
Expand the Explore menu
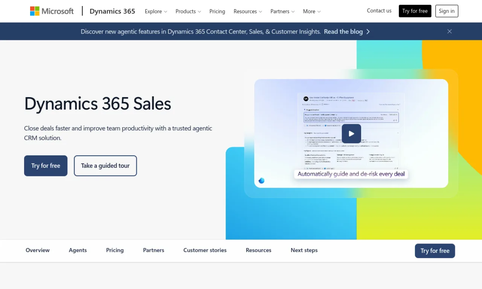tap(156, 11)
